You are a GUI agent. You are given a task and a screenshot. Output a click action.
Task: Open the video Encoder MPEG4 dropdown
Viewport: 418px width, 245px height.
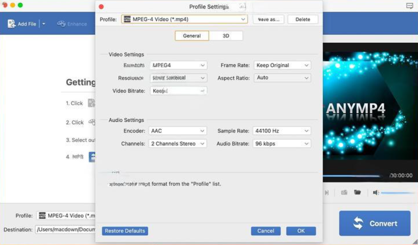178,65
